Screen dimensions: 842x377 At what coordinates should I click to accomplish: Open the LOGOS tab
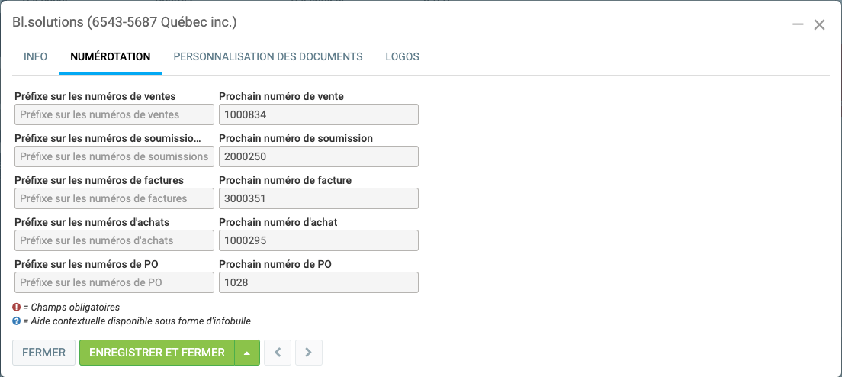click(x=402, y=56)
